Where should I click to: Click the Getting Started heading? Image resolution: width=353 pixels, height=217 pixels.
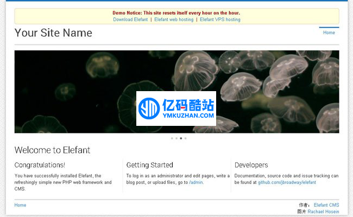click(x=150, y=165)
